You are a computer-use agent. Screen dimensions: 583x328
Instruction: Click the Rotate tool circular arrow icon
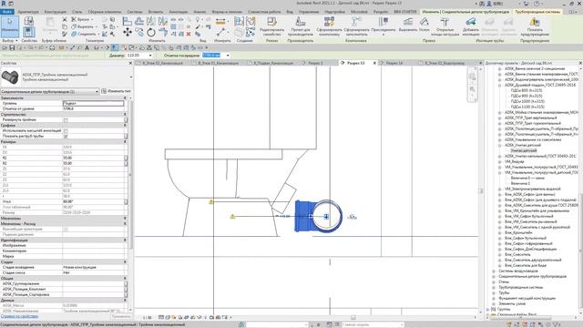click(151, 33)
